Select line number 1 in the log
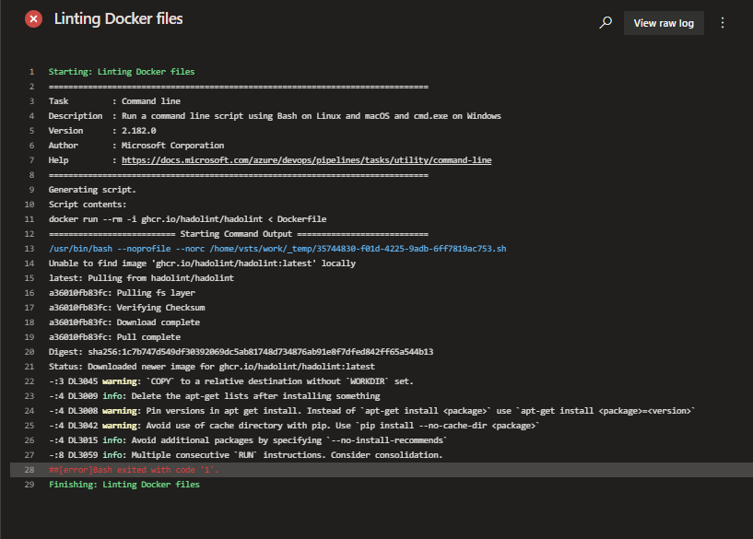This screenshot has width=753, height=539. (31, 72)
